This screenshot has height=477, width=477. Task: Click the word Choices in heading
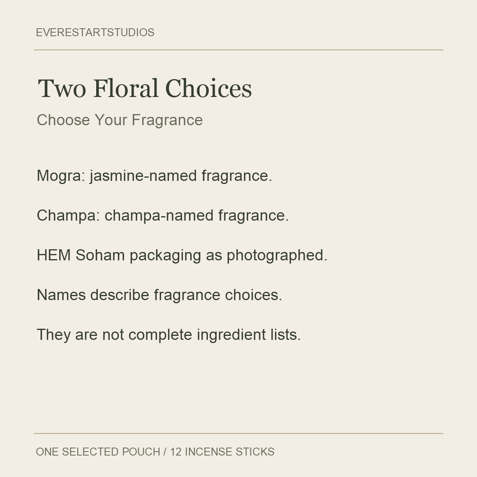209,88
